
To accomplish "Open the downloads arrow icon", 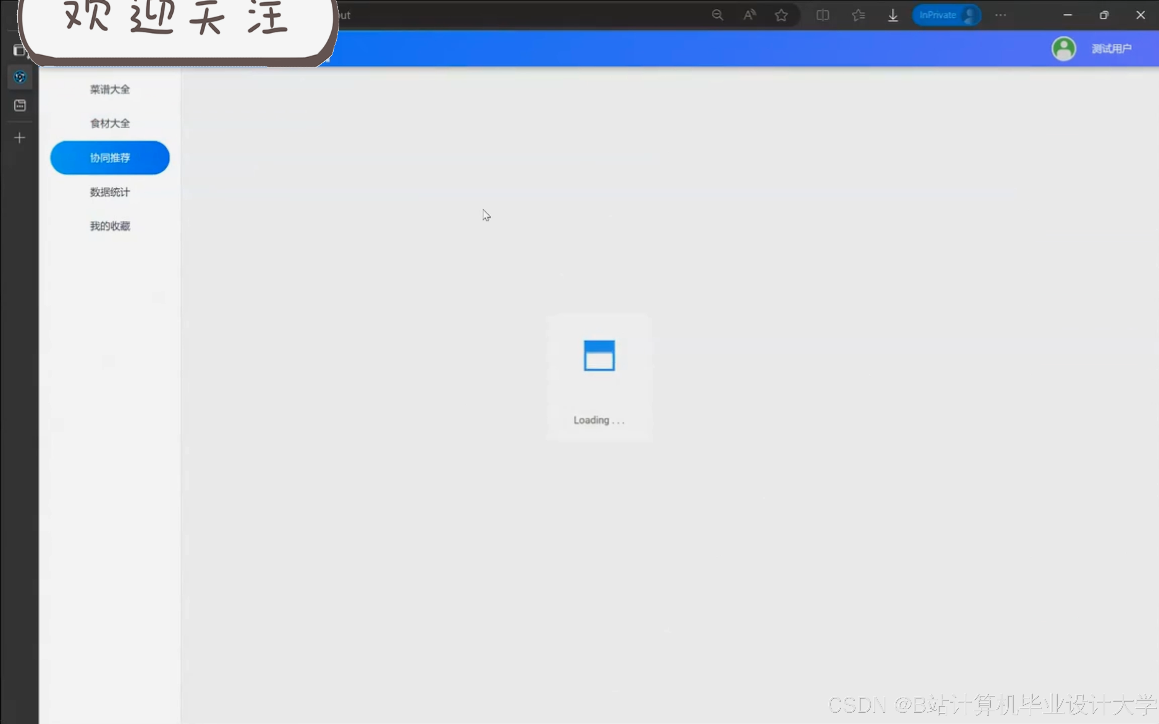I will [893, 15].
